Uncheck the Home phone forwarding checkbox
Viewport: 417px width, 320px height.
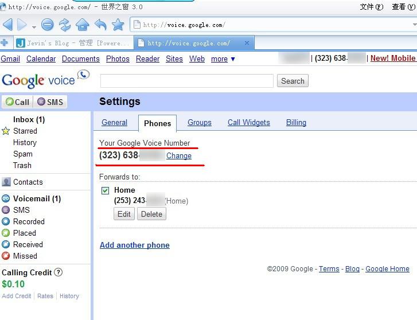[x=106, y=190]
